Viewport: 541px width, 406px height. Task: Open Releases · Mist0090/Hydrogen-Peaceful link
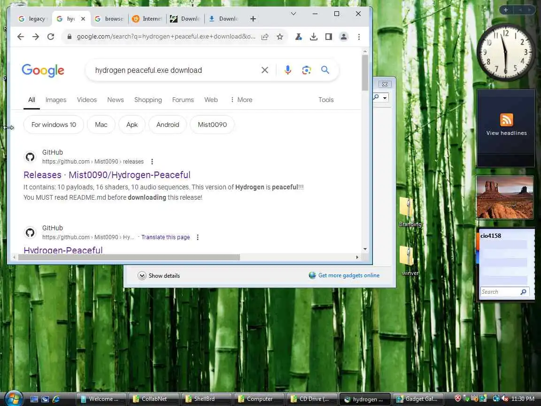point(107,175)
